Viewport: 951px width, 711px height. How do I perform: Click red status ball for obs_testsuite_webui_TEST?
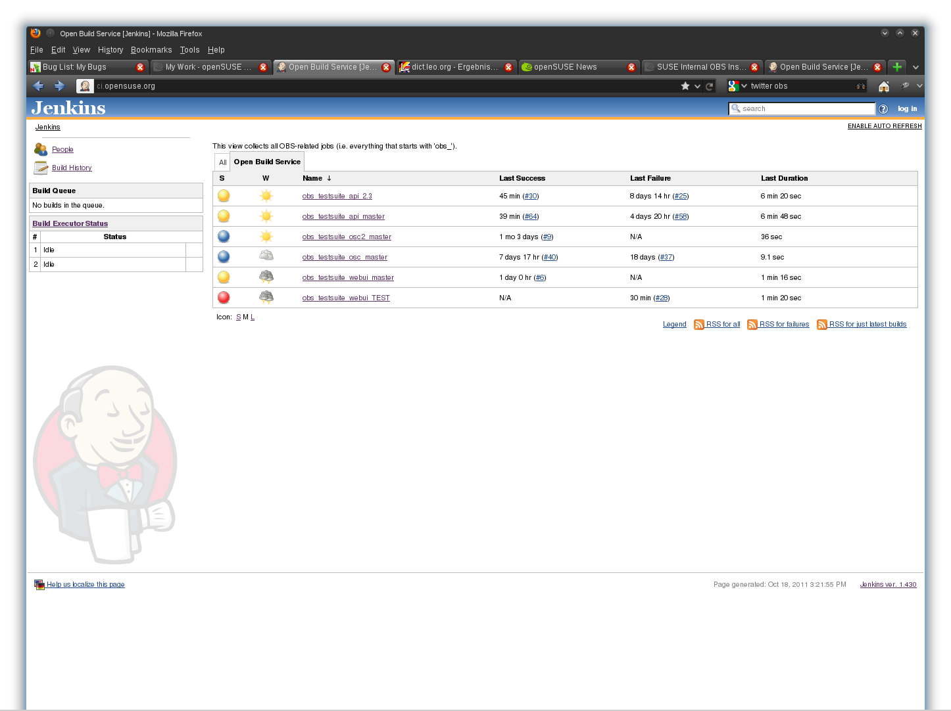(x=224, y=298)
